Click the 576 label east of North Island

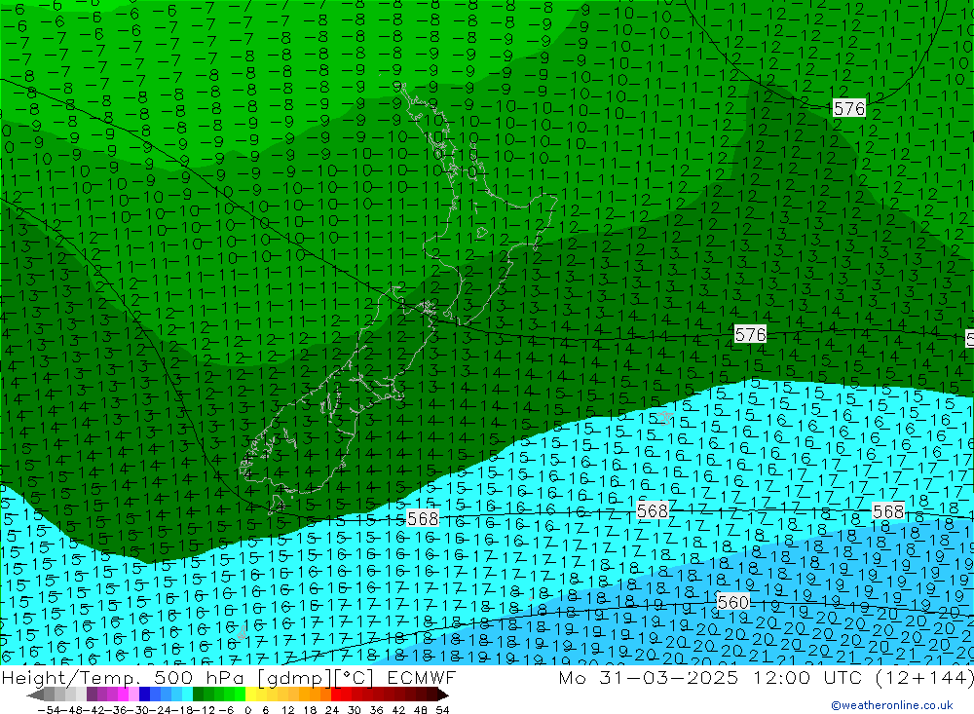pos(750,334)
